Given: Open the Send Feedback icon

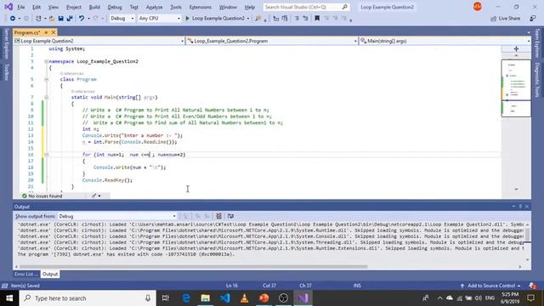Looking at the screenshot, I should [x=533, y=19].
